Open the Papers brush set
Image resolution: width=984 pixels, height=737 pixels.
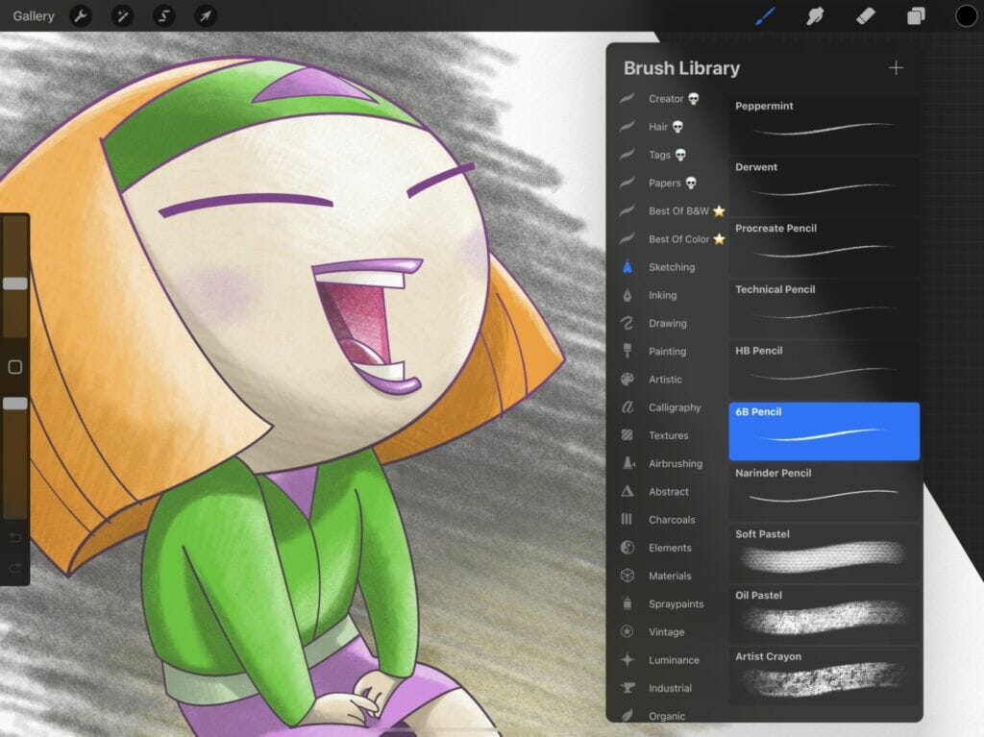[x=670, y=183]
